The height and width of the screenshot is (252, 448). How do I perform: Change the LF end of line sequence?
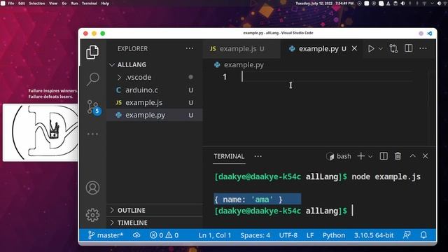pyautogui.click(x=310, y=235)
